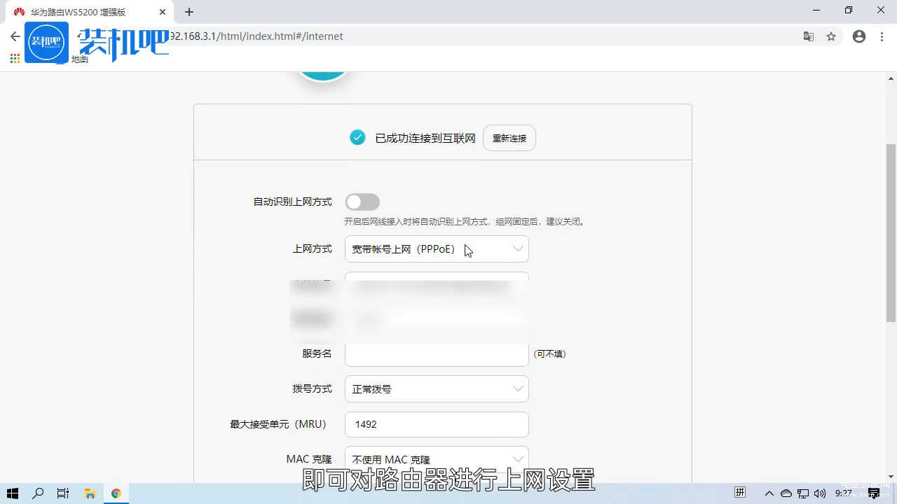Click the taskbar search icon

pyautogui.click(x=38, y=493)
